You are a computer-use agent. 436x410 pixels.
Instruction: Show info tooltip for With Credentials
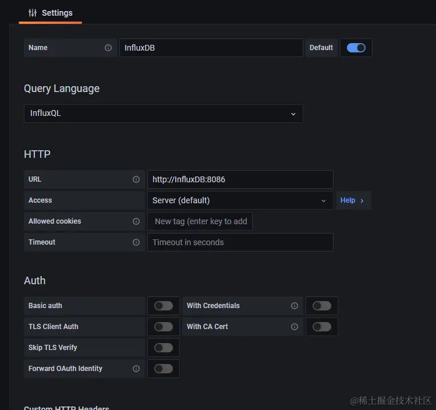click(295, 306)
